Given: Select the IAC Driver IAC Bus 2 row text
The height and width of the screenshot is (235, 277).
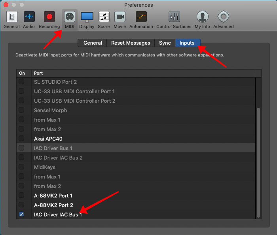Looking at the screenshot, I should [x=58, y=158].
